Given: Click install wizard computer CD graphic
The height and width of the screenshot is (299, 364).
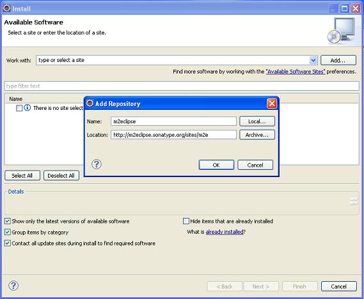Looking at the screenshot, I should pos(342,31).
